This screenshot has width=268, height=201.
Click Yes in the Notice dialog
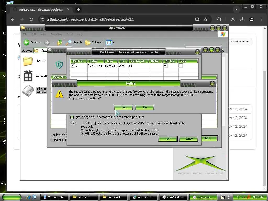pos(123,107)
